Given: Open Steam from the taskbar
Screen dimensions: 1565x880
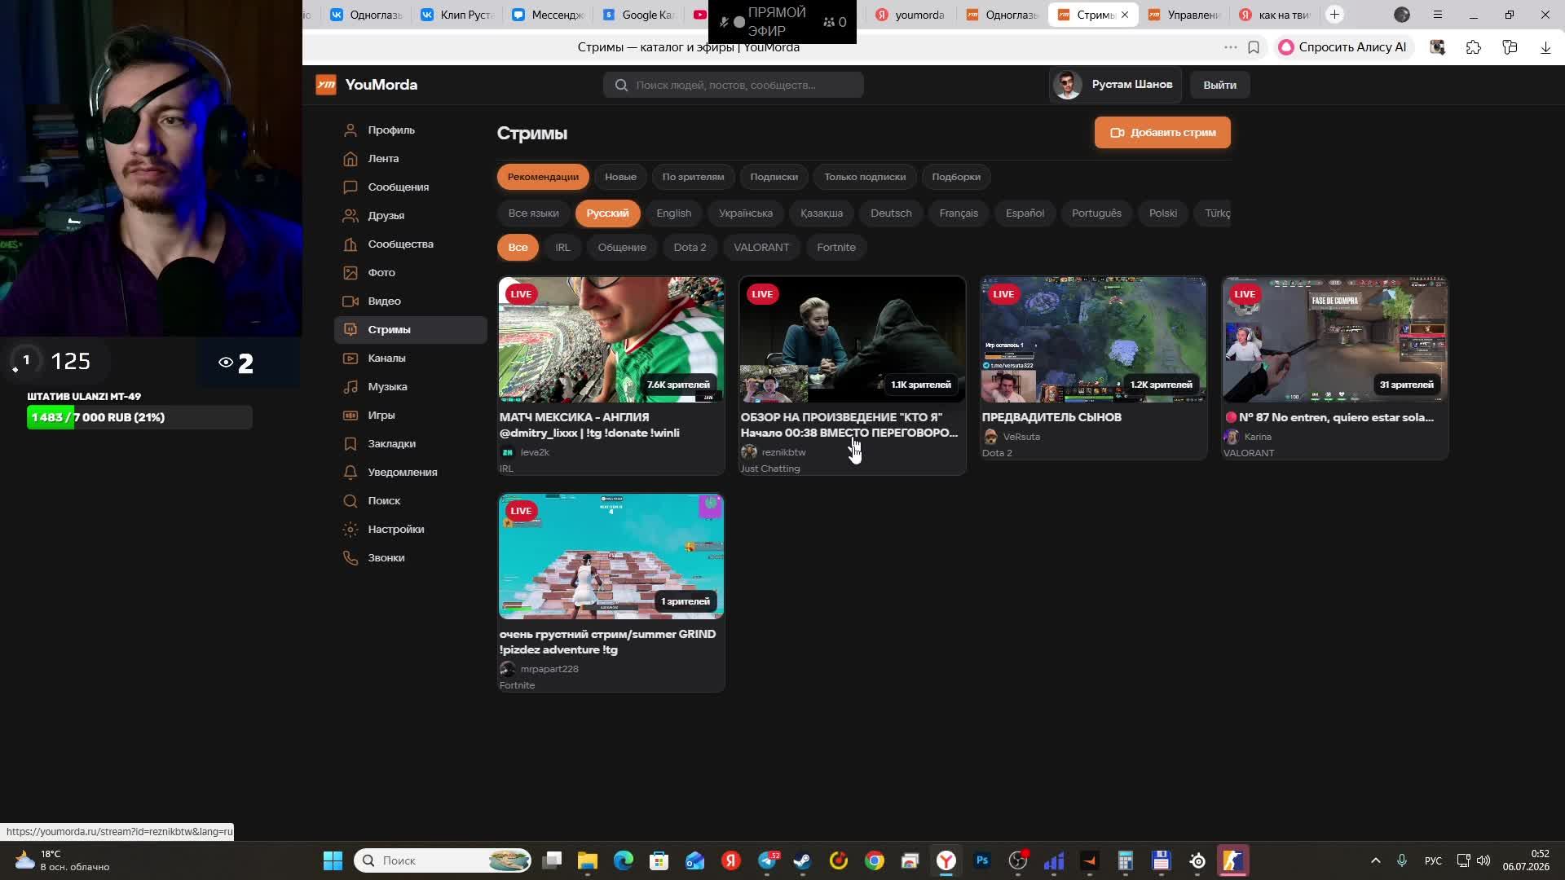Looking at the screenshot, I should [803, 860].
